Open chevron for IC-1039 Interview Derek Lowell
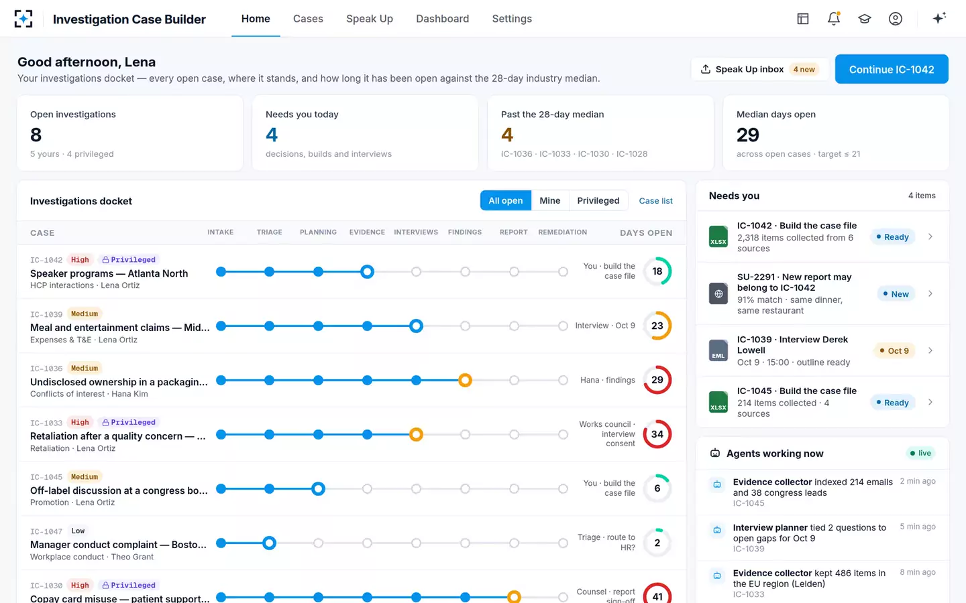Screen dimensions: 966x603 [x=930, y=350]
